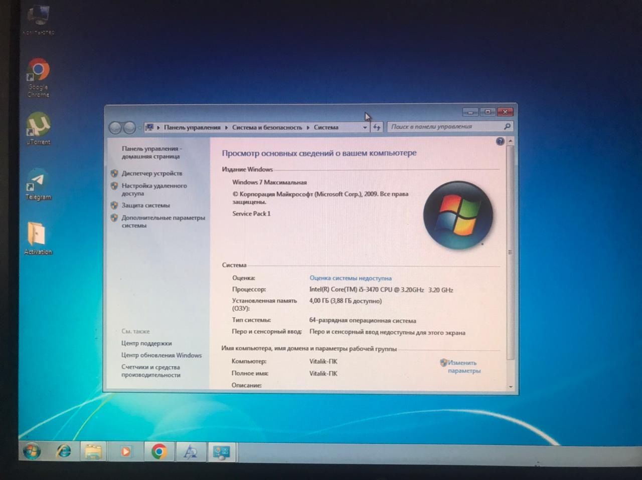Open the pinned app with letter A icon

190,452
